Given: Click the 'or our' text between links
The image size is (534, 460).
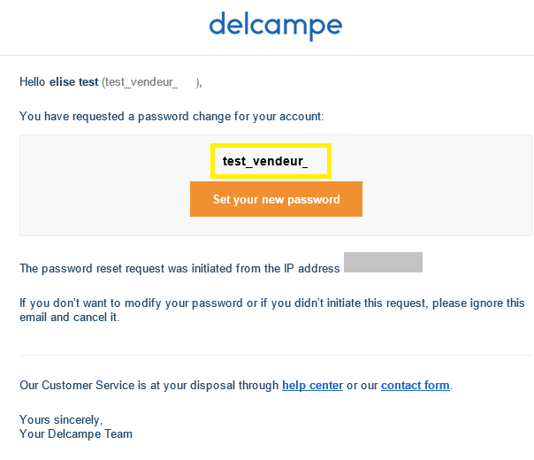Looking at the screenshot, I should point(362,386).
